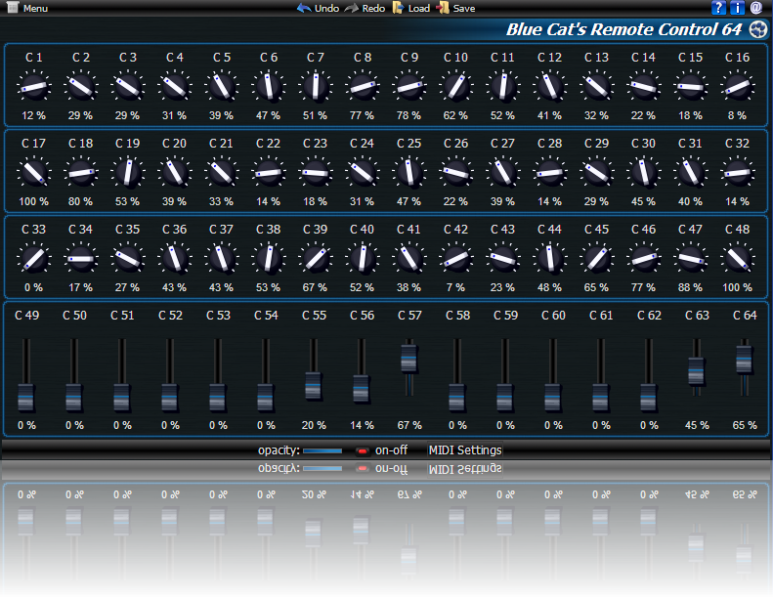The image size is (773, 598).
Task: Click the 'C 42' label
Action: pyautogui.click(x=455, y=230)
